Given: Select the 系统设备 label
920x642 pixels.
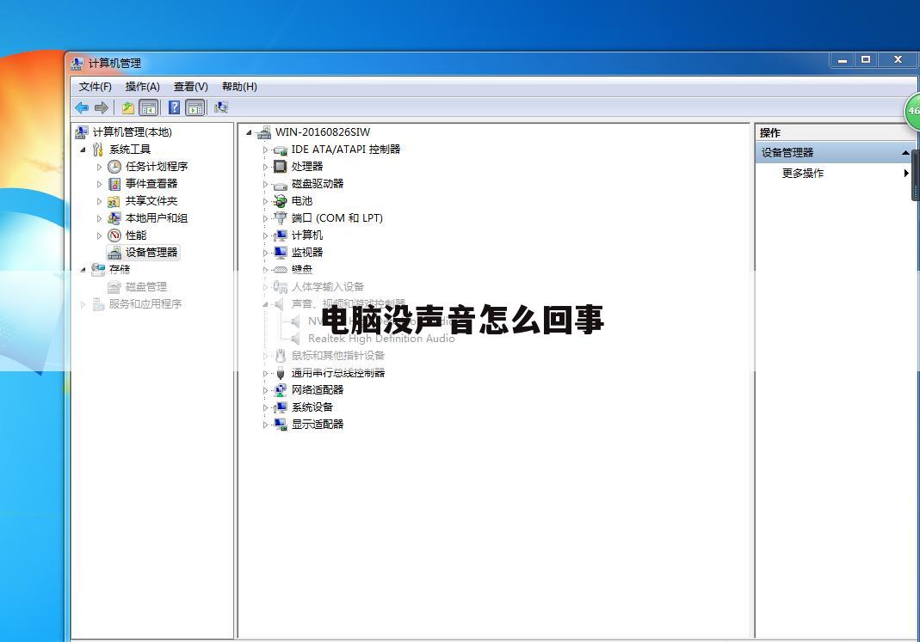Looking at the screenshot, I should pyautogui.click(x=312, y=407).
